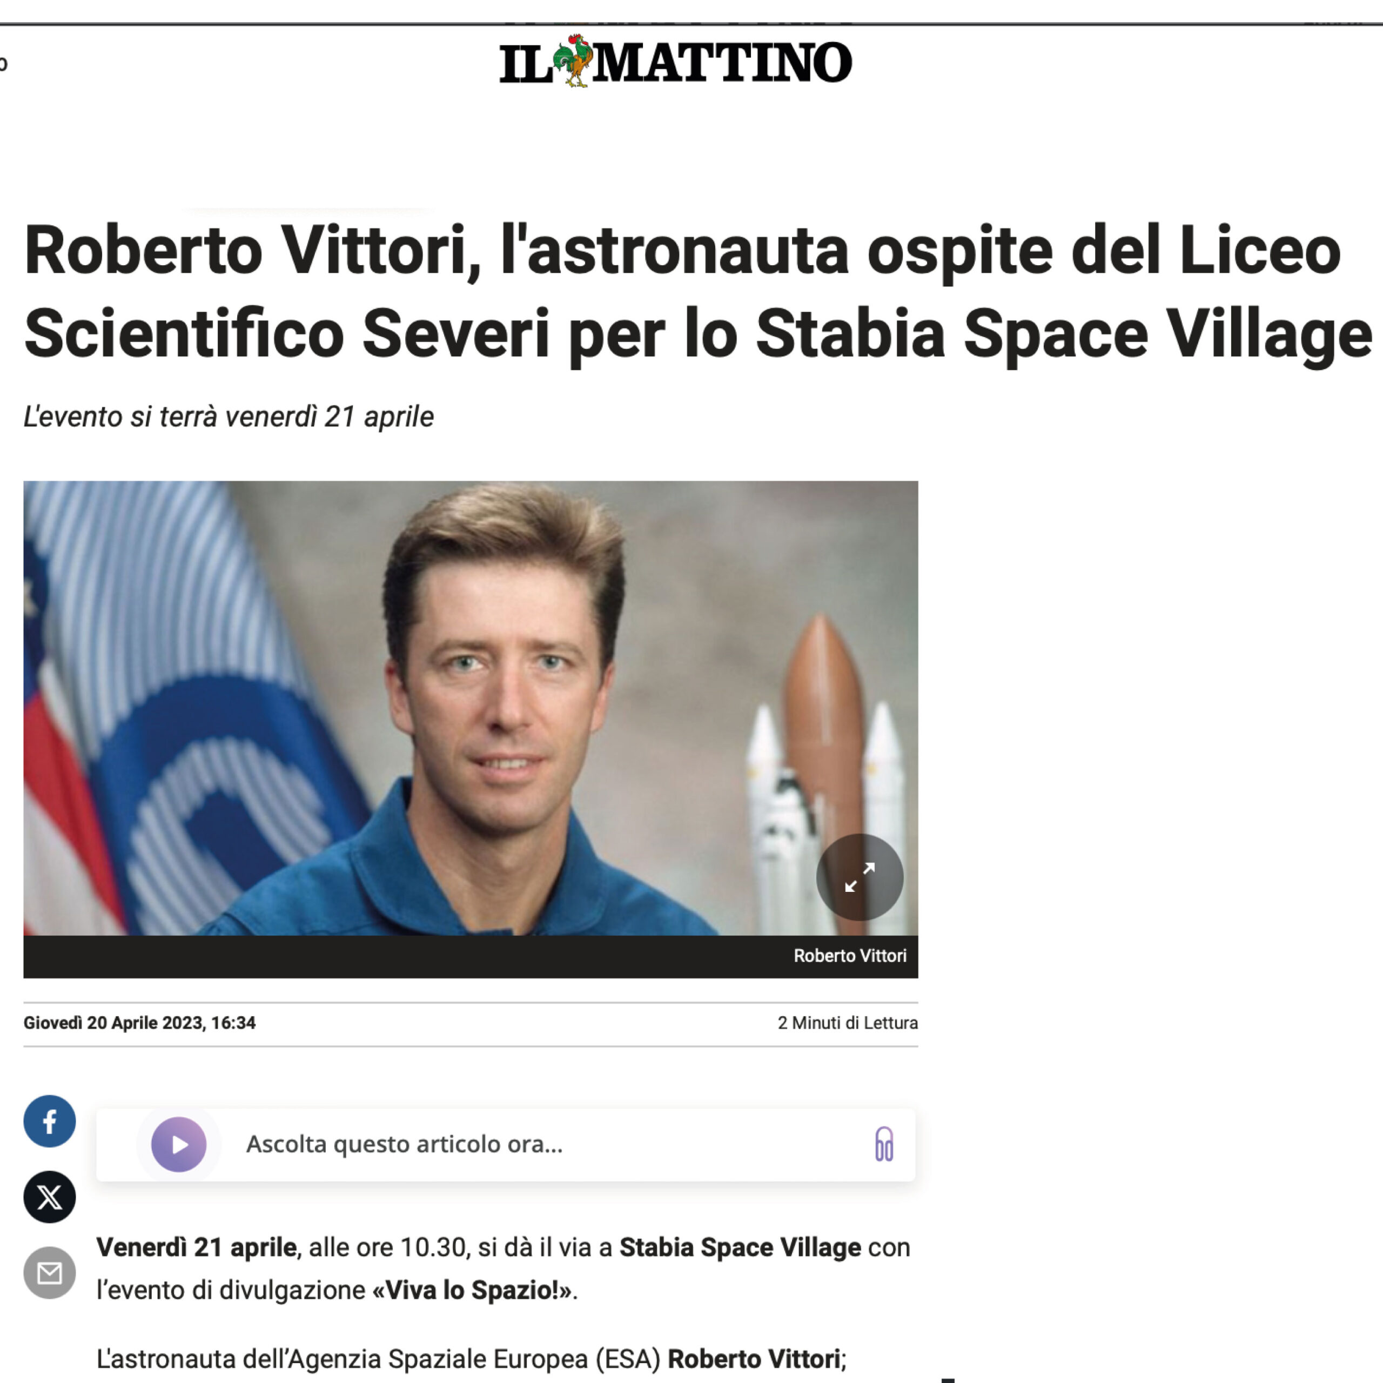1383x1383 pixels.
Task: Click bold 'Roberto Vittori' in second paragraph
Action: click(754, 1359)
